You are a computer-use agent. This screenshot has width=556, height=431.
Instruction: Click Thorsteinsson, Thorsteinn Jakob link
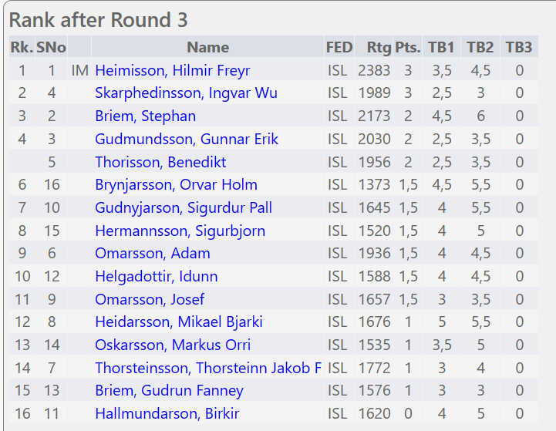pos(208,369)
